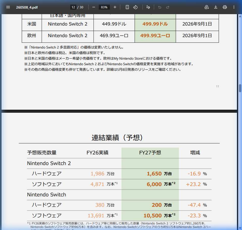The width and height of the screenshot is (242, 230).
Task: Save the PDF to Google Drive
Action: (206, 7)
